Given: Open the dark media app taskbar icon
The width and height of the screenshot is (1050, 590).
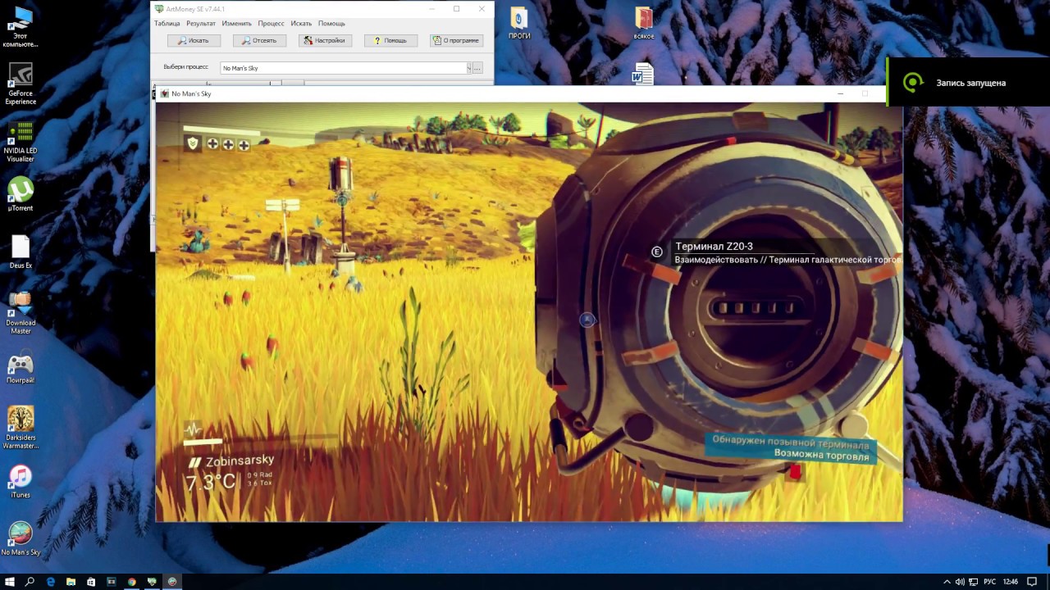Looking at the screenshot, I should 112,582.
